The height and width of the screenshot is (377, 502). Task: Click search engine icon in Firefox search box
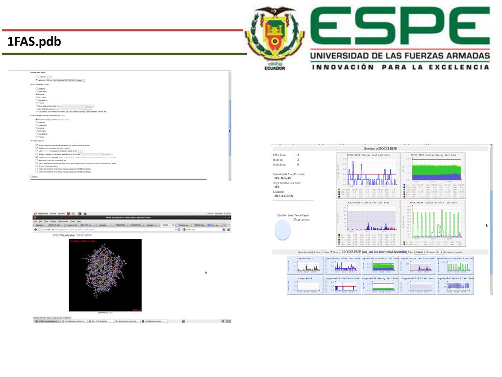tap(183, 230)
